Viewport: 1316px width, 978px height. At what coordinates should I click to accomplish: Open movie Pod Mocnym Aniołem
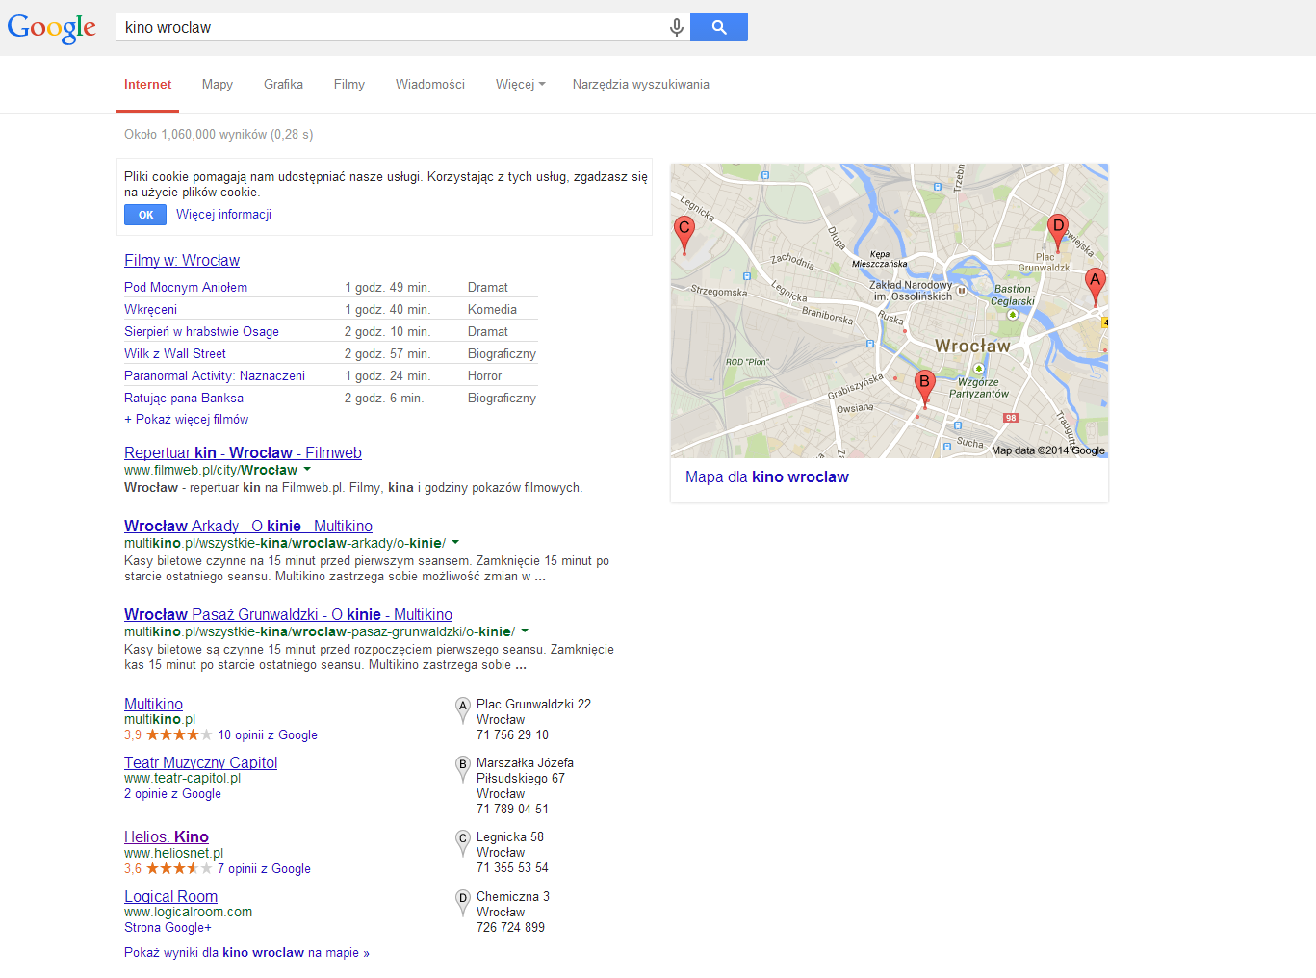(x=186, y=288)
